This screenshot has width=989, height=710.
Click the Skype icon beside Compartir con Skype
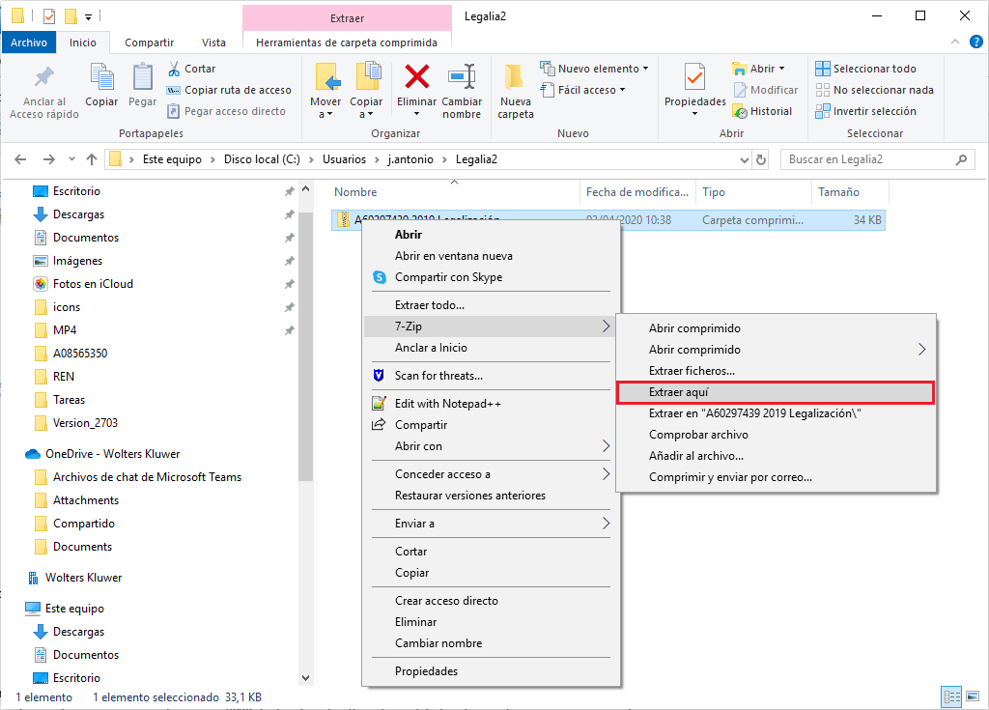coord(379,277)
